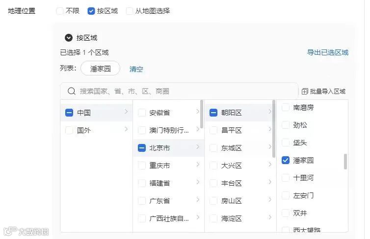Expand 澳门特别行政区 with its chevron
The image size is (370, 239).
[198, 129]
